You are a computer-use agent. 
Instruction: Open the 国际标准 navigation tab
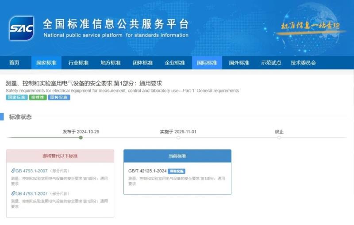pyautogui.click(x=207, y=63)
